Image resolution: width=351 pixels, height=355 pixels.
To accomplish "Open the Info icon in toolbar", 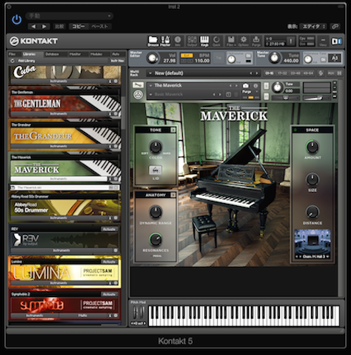I will [178, 41].
